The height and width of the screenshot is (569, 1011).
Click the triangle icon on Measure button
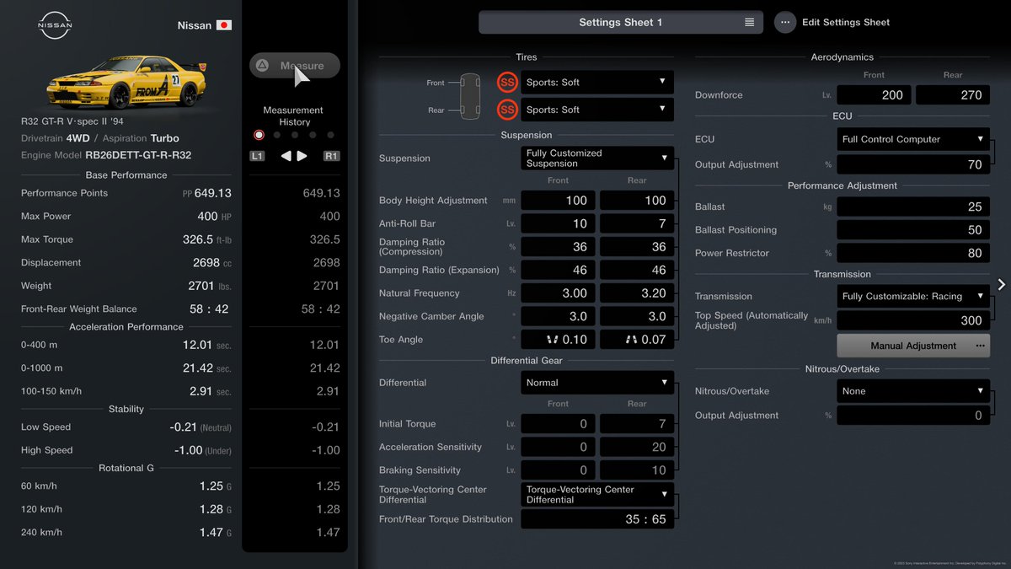(x=262, y=65)
